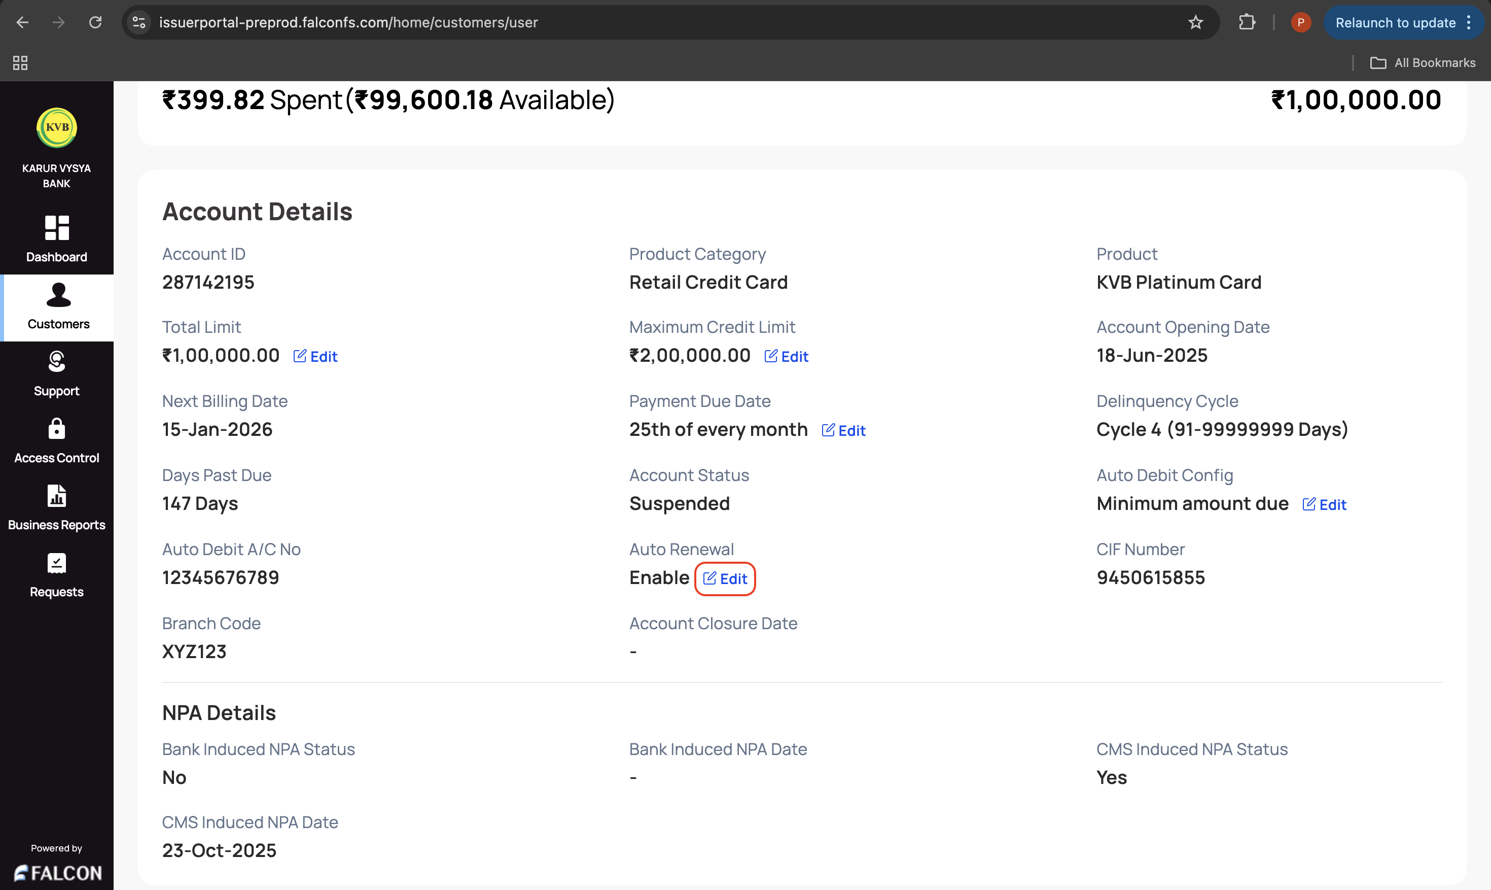Go back to previous page

click(22, 23)
